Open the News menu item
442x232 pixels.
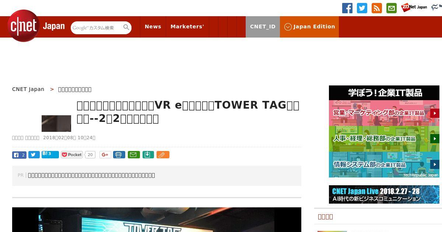[x=153, y=27]
